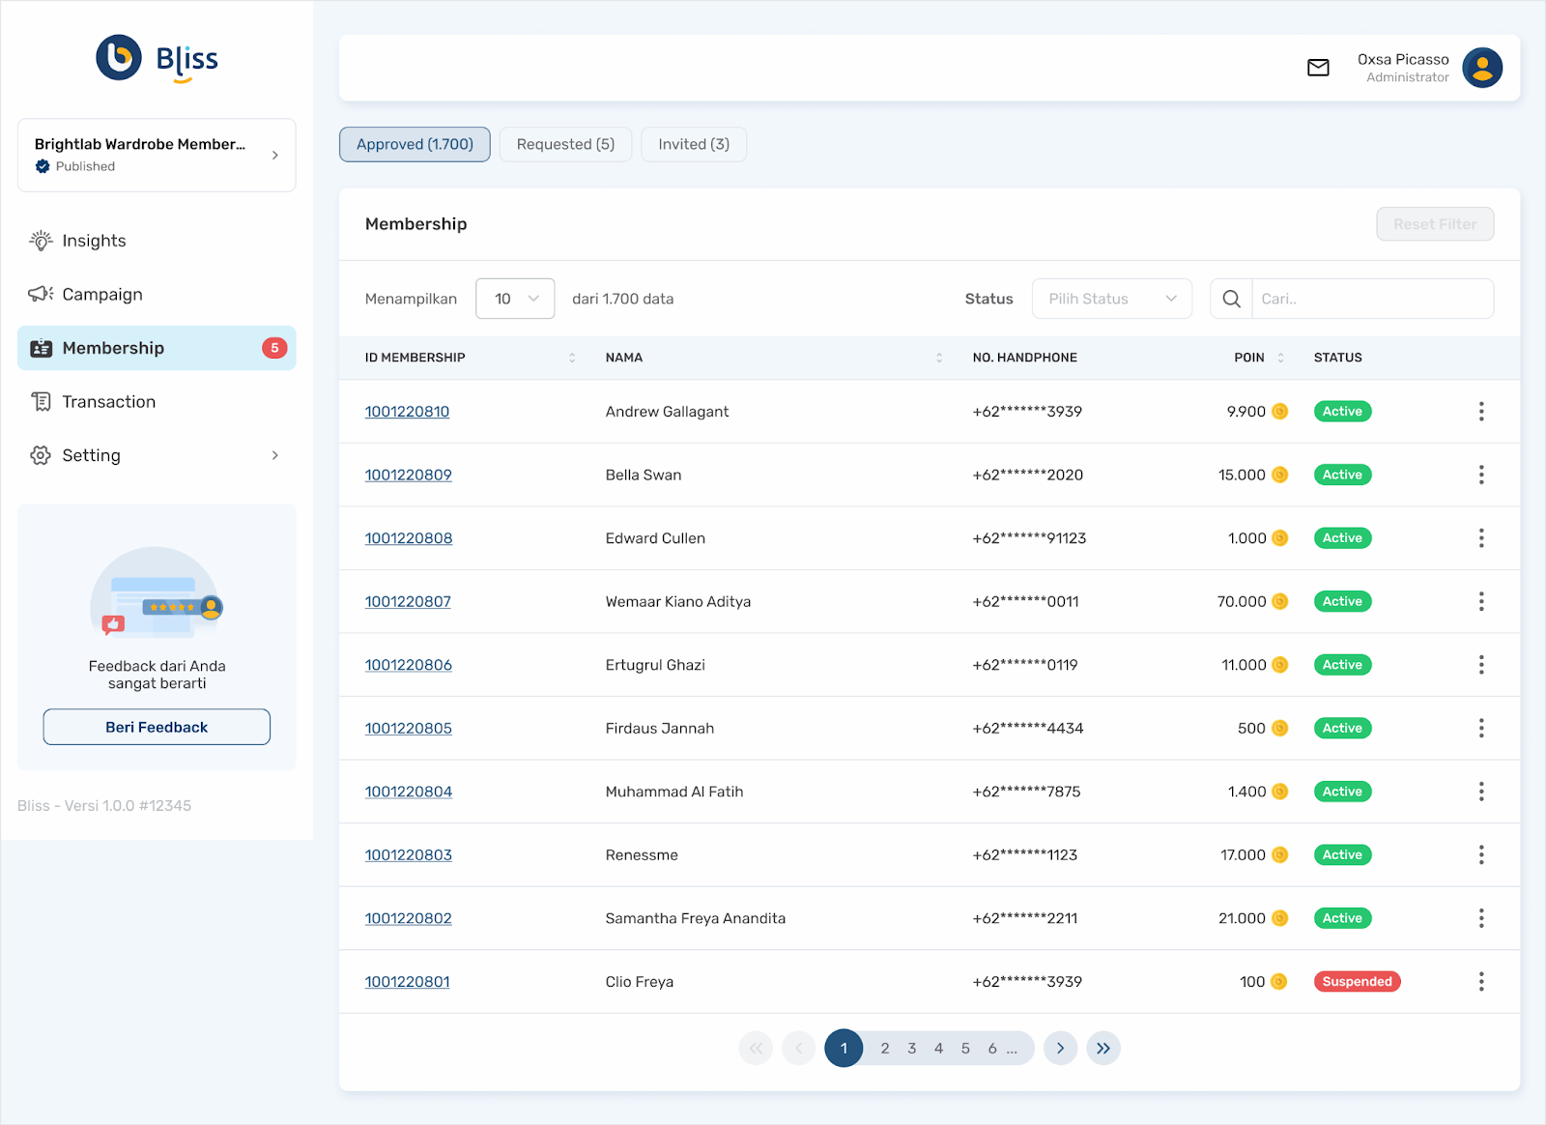Expand the Setting submenu chevron
Viewport: 1546px width, 1125px height.
(275, 455)
